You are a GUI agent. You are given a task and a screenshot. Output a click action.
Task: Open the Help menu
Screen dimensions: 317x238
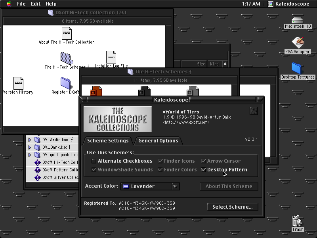(x=51, y=4)
